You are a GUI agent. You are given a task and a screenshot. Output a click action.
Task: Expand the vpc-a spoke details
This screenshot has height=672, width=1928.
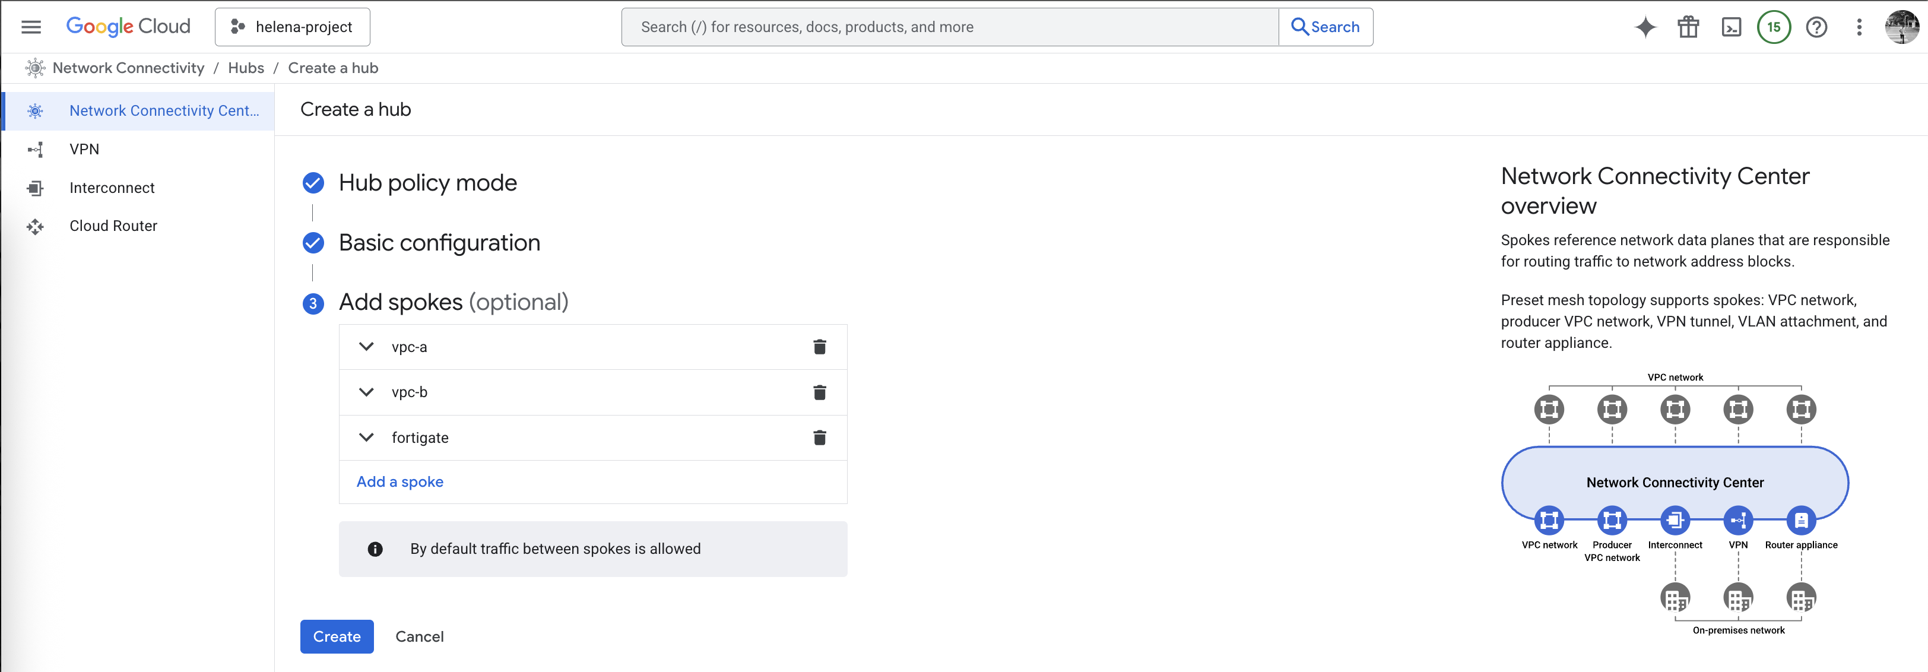point(366,347)
